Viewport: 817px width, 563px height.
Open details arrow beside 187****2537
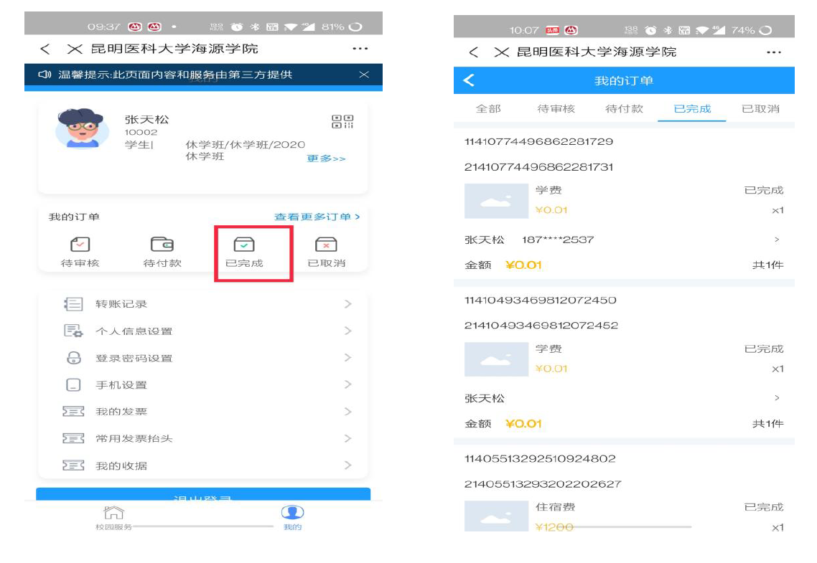coord(776,240)
